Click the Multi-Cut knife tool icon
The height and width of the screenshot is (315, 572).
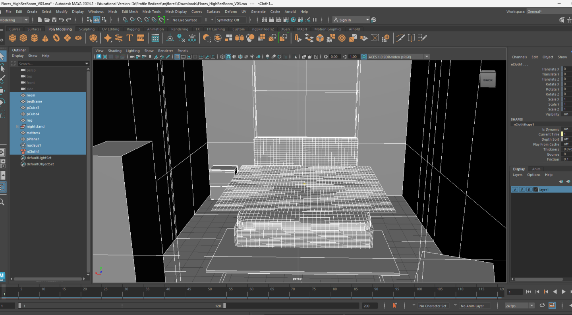tap(400, 38)
